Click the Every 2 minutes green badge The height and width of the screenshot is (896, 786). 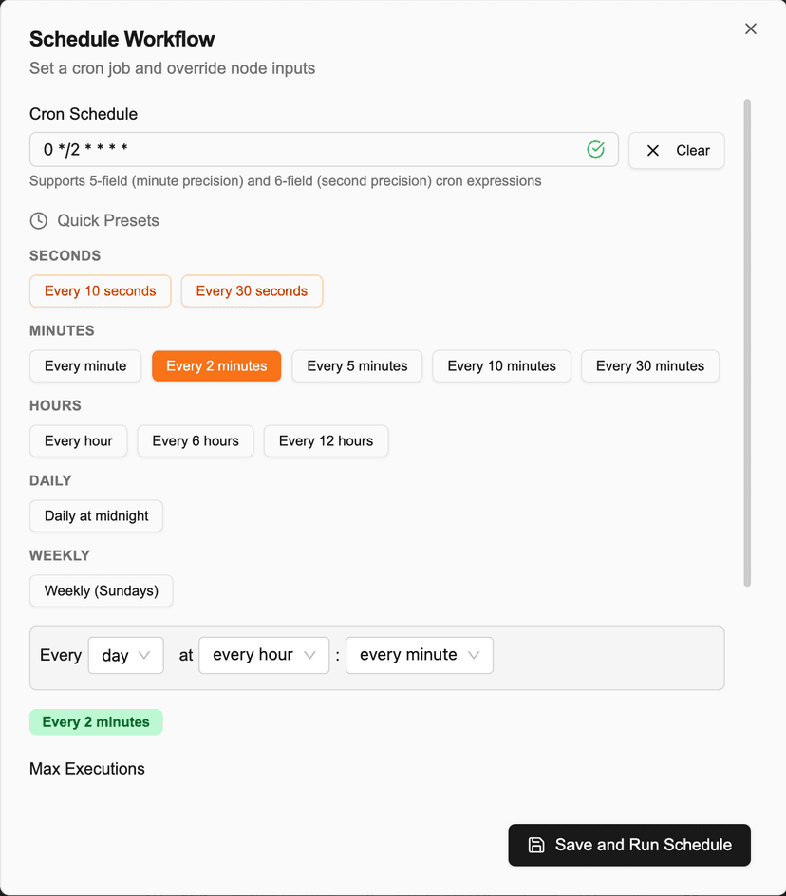tap(96, 721)
